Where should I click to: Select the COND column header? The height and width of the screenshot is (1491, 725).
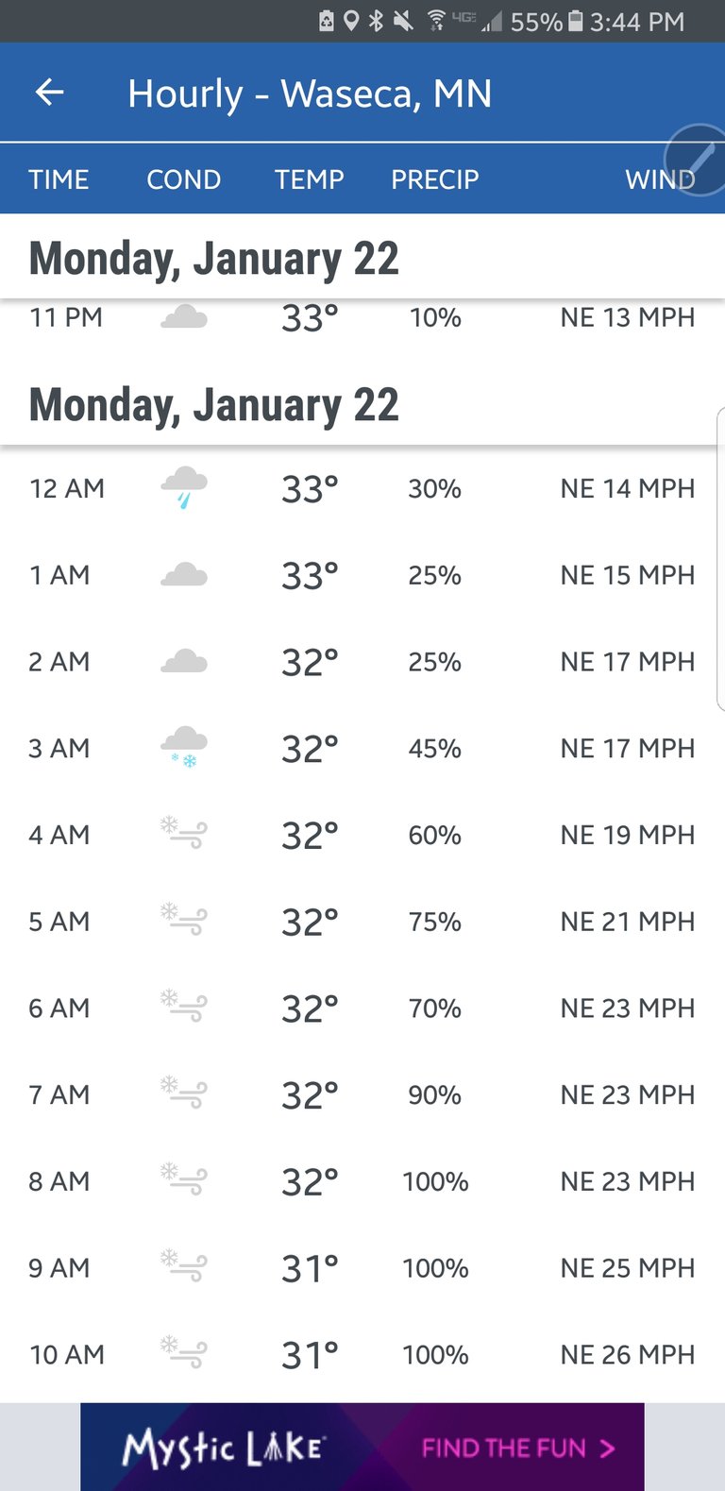click(x=184, y=179)
